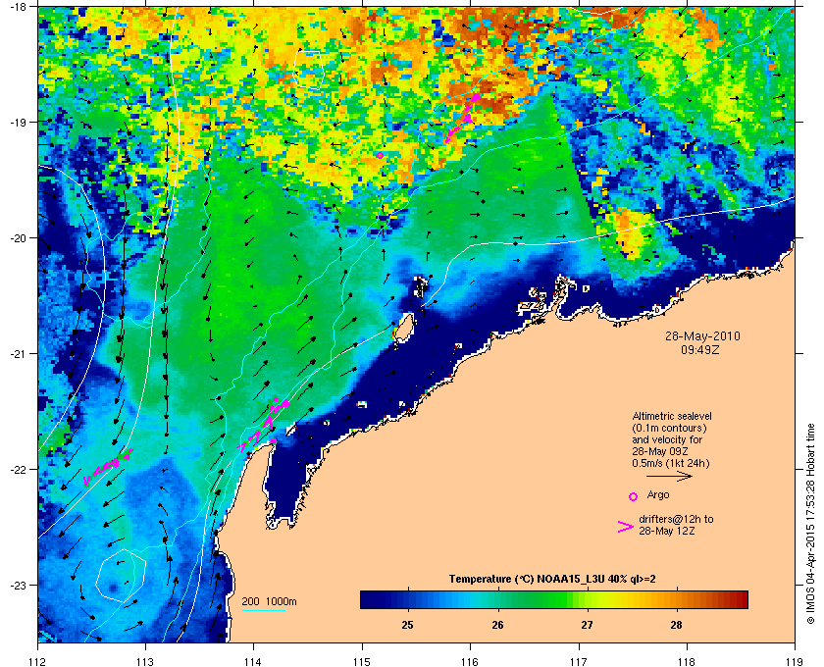The width and height of the screenshot is (824, 667).
Task: Click the colorbar tick label 25
Action: click(407, 625)
